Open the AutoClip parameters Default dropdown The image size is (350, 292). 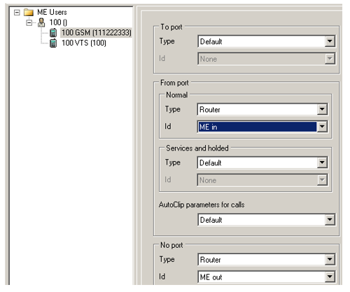pos(330,220)
